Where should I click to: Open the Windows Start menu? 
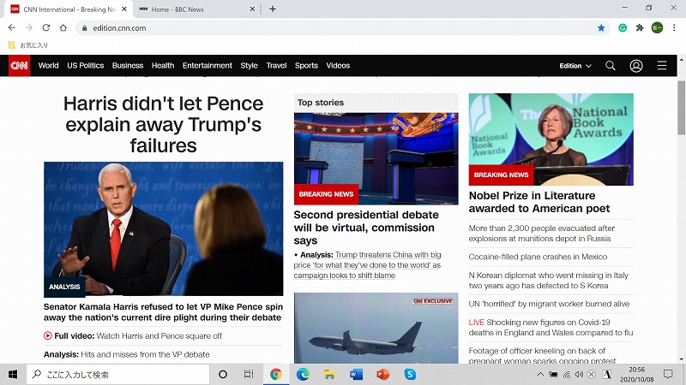tap(13, 374)
